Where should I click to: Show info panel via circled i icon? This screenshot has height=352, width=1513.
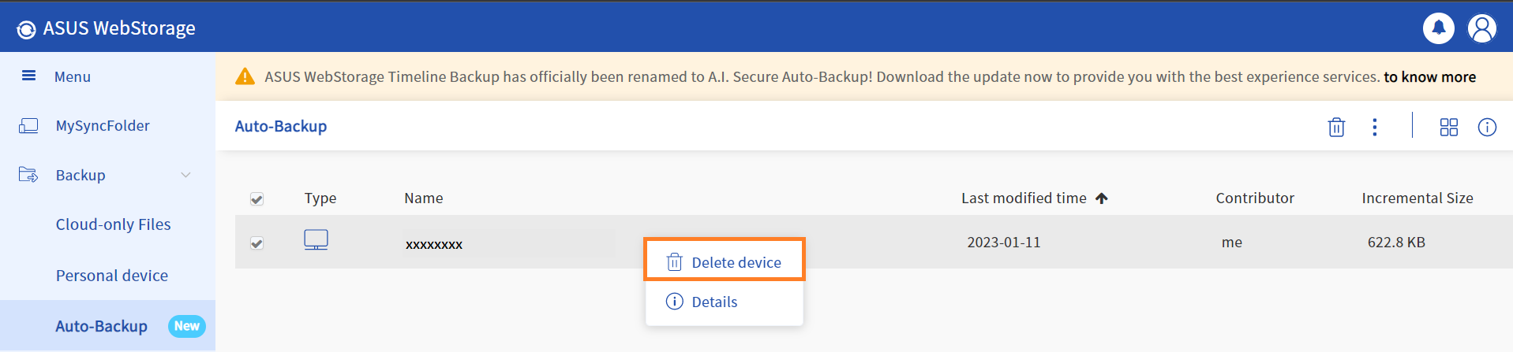pyautogui.click(x=1487, y=127)
